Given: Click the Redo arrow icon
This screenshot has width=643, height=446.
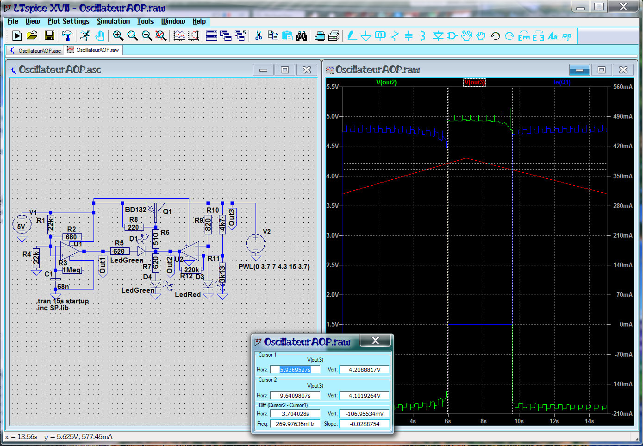Looking at the screenshot, I should [x=509, y=36].
